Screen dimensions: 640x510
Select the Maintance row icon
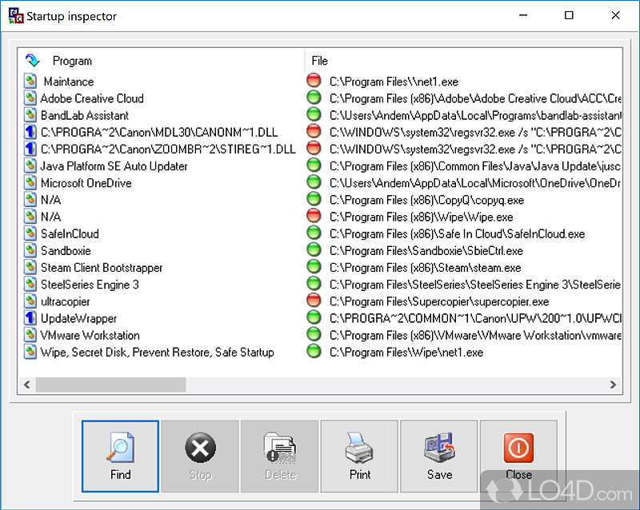pos(30,82)
